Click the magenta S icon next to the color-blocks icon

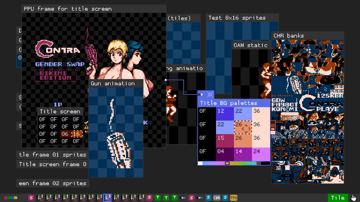tap(31, 198)
